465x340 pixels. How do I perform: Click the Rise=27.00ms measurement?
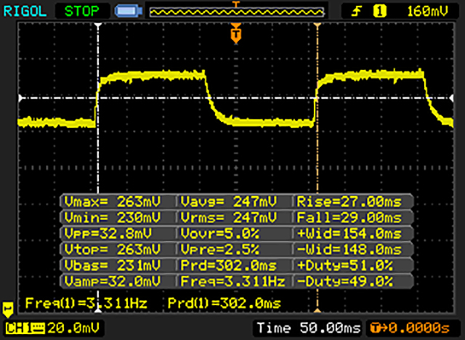[x=349, y=201]
